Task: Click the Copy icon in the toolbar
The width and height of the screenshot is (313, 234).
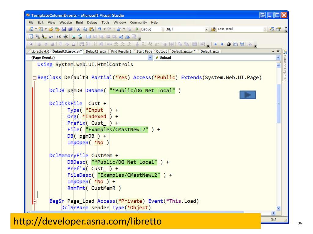Action: point(85,29)
